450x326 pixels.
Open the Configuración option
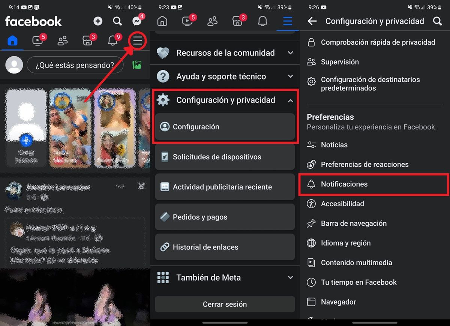(x=225, y=126)
